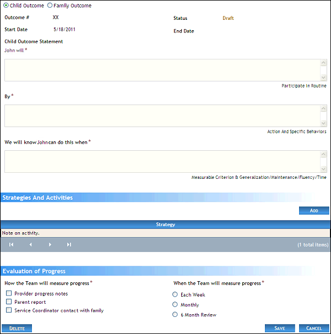Jump to last page of strategies
Viewport: 331px width, 334px height.
[x=69, y=244]
